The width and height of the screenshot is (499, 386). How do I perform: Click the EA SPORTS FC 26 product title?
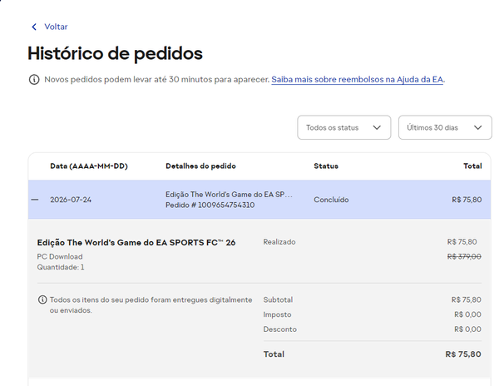coord(136,243)
